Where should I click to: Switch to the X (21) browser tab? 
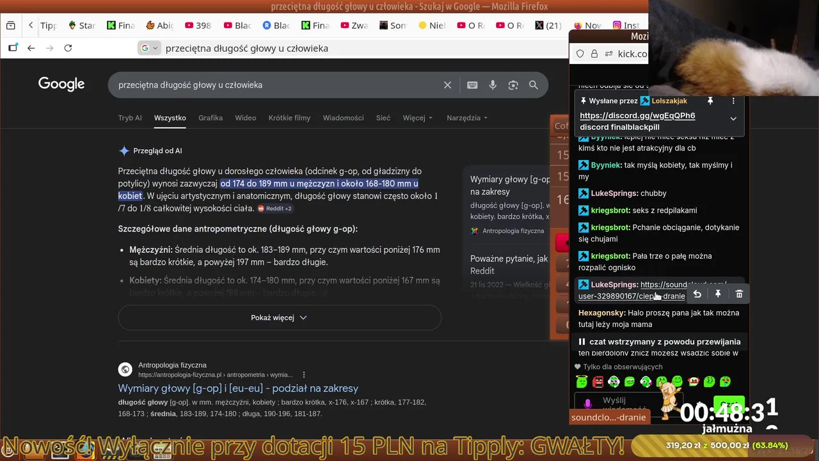click(x=548, y=26)
